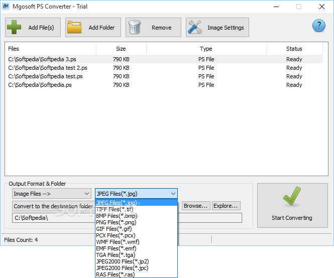Open the Image Files output type dropdown

click(52, 194)
